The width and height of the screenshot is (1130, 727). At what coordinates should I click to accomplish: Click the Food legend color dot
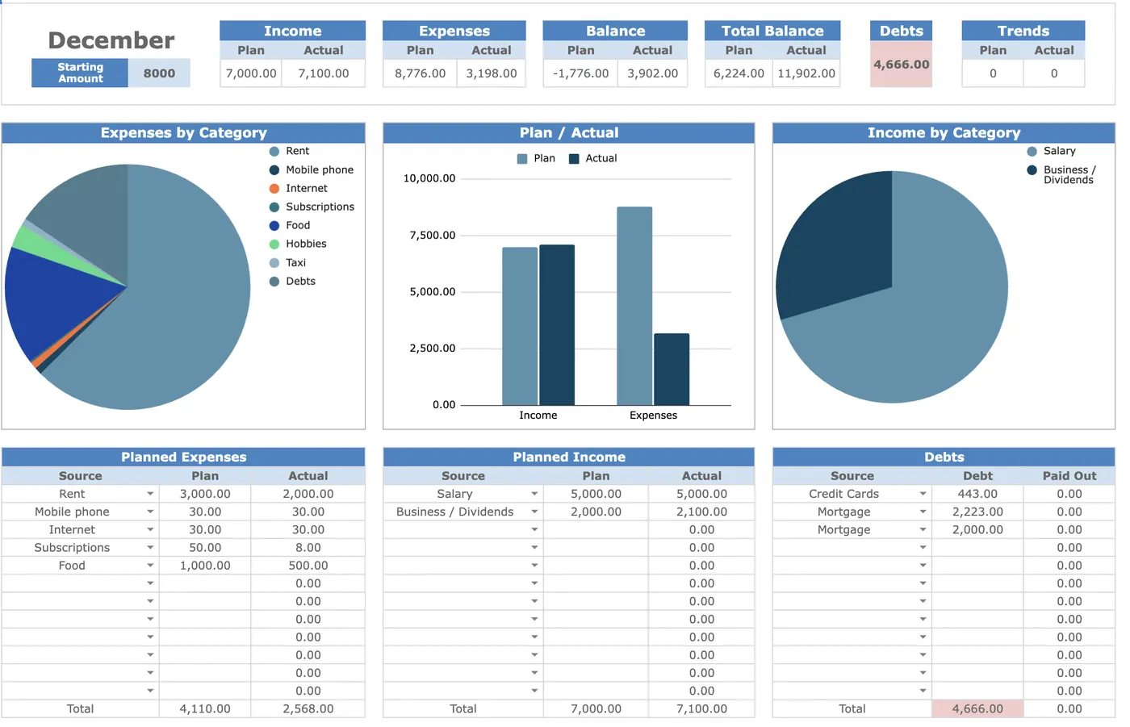pos(274,226)
